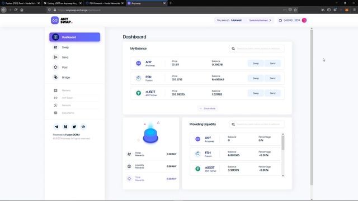This screenshot has width=358, height=201.
Task: Switch to FSN Rewards Node Networks tab
Action: 105,3
